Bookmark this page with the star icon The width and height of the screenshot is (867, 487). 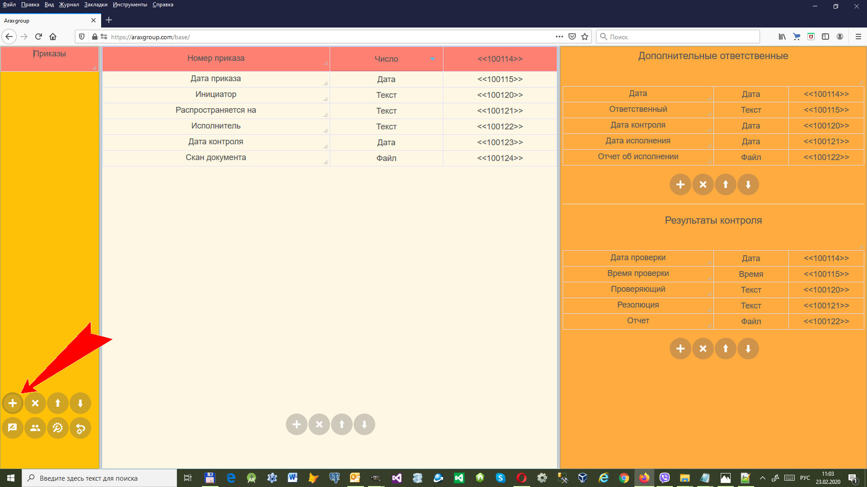(x=585, y=37)
